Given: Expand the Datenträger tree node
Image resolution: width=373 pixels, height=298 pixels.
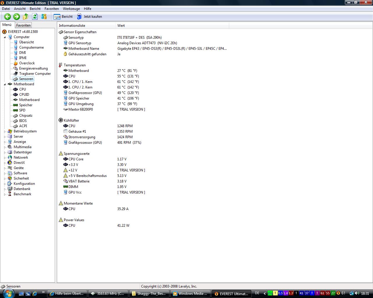Looking at the screenshot, I should coord(5,152).
